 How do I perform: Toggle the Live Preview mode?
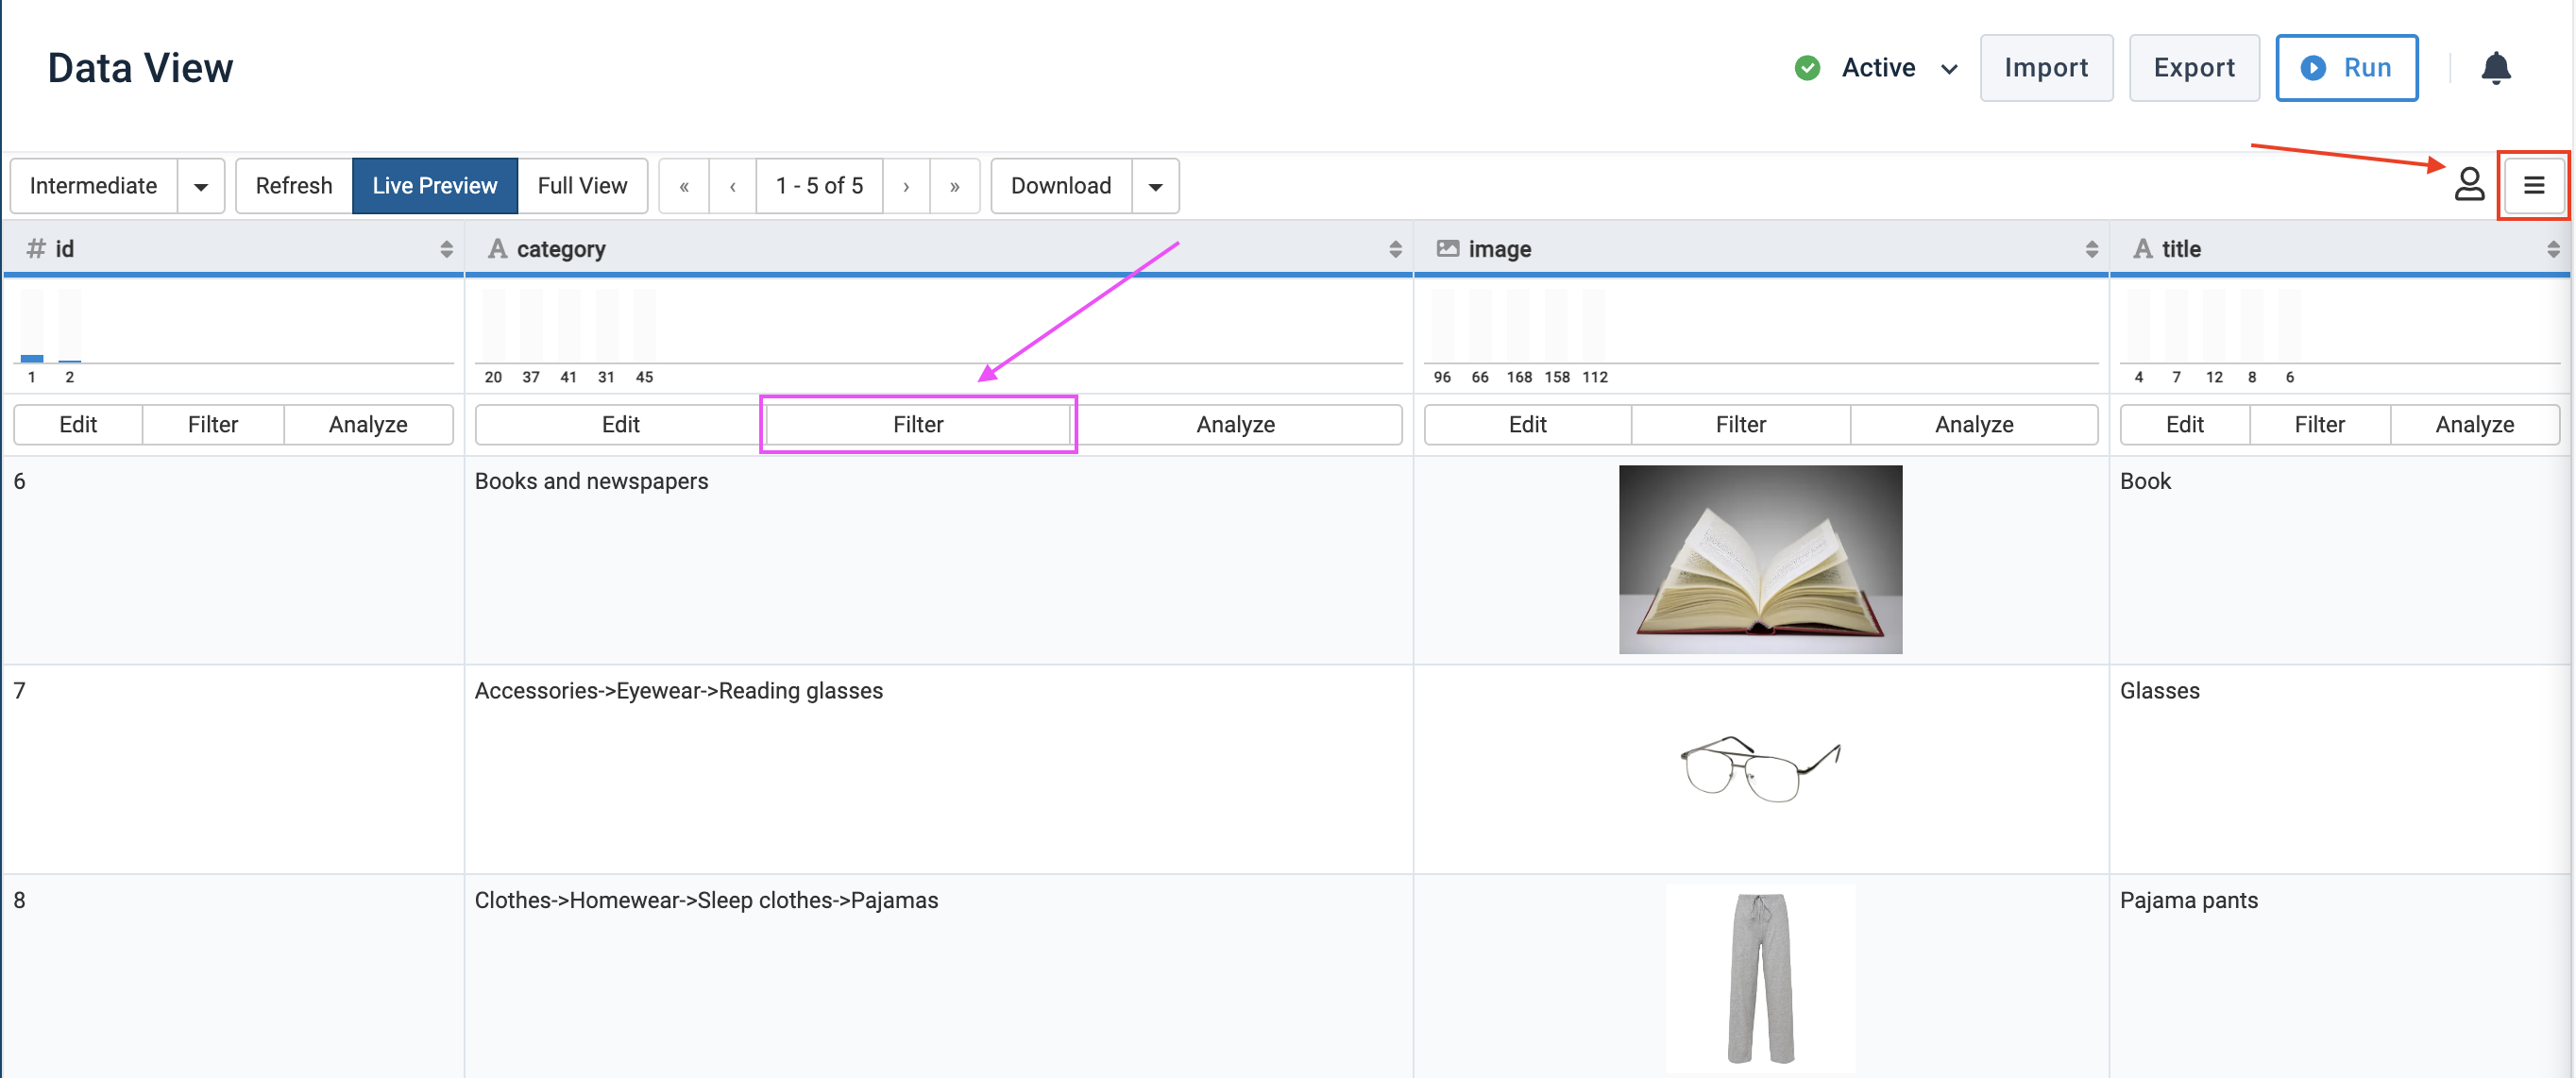click(433, 184)
